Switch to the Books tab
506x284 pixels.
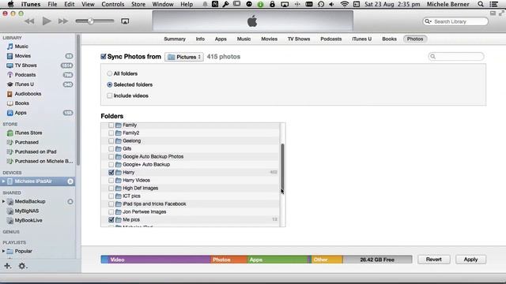(x=389, y=39)
